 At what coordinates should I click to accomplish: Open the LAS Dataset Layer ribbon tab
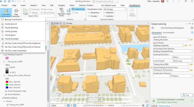click(x=108, y=5)
